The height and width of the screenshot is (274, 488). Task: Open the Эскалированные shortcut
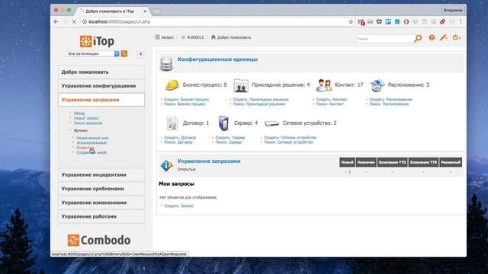[x=91, y=142]
